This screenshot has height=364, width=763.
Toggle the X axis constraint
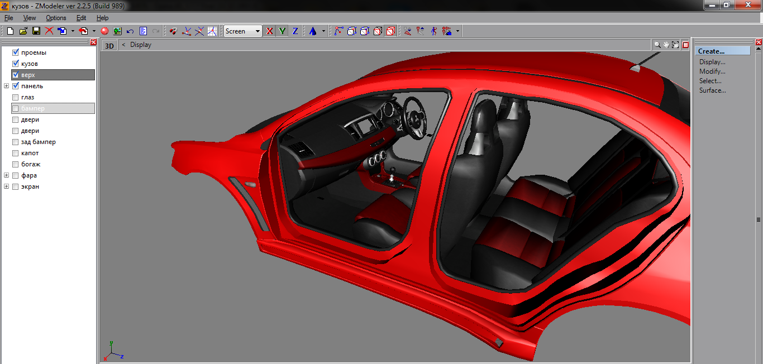(x=270, y=31)
